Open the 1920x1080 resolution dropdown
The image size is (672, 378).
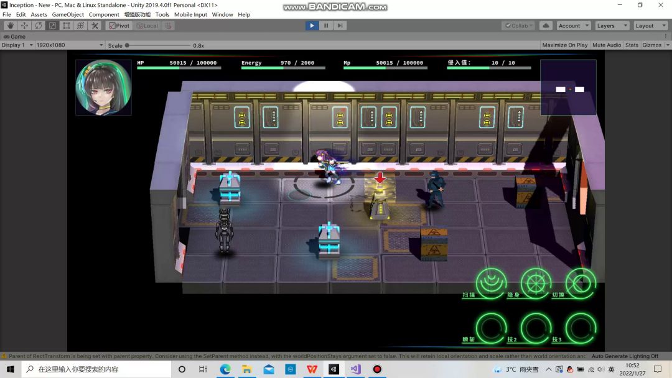[70, 45]
